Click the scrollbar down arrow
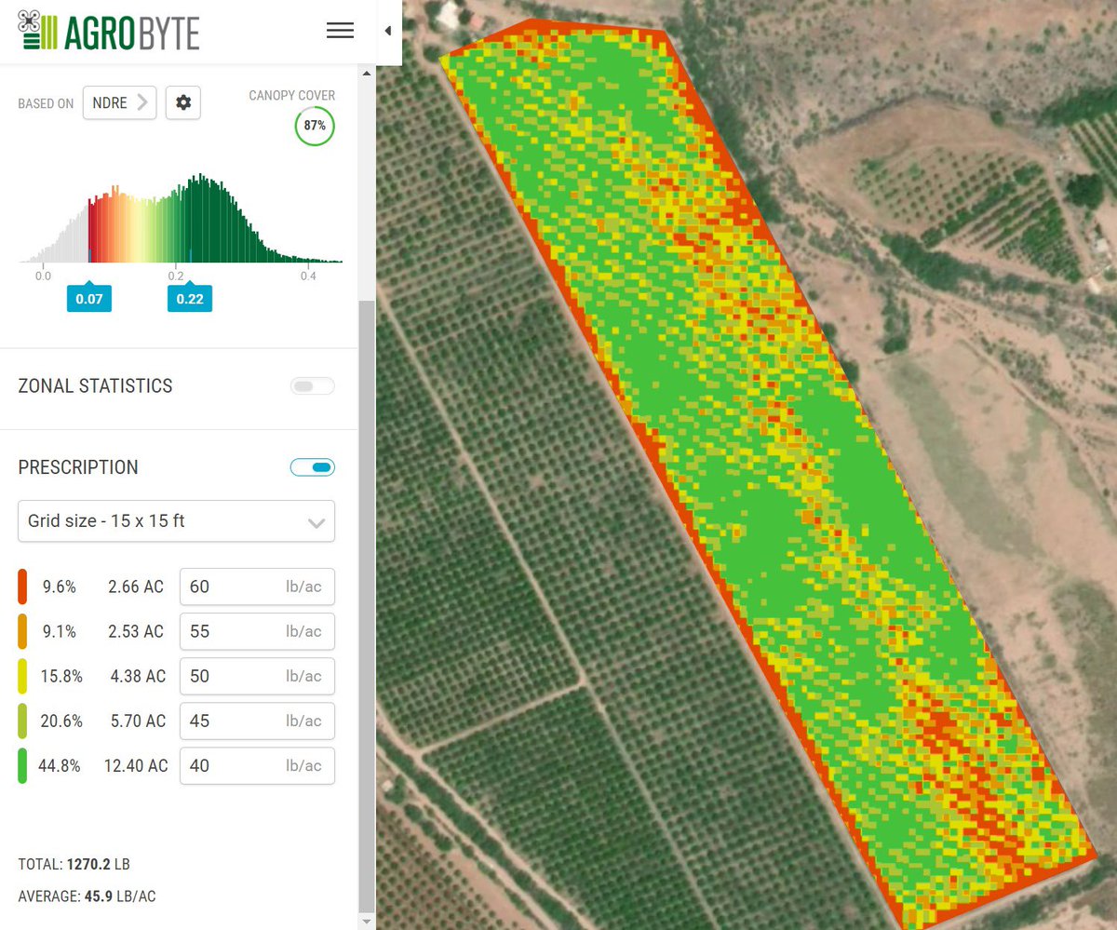1117x930 pixels. [x=366, y=921]
